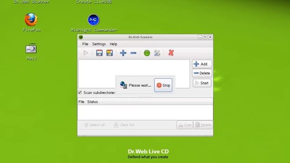Click the start scan play toolbar icon
The width and height of the screenshot is (290, 163).
pyautogui.click(x=86, y=53)
